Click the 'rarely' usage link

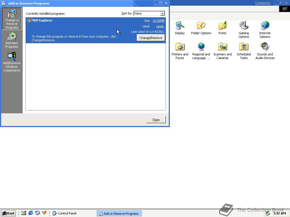(x=160, y=26)
